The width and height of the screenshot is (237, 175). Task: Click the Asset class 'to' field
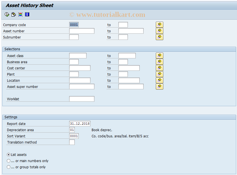click(127, 56)
